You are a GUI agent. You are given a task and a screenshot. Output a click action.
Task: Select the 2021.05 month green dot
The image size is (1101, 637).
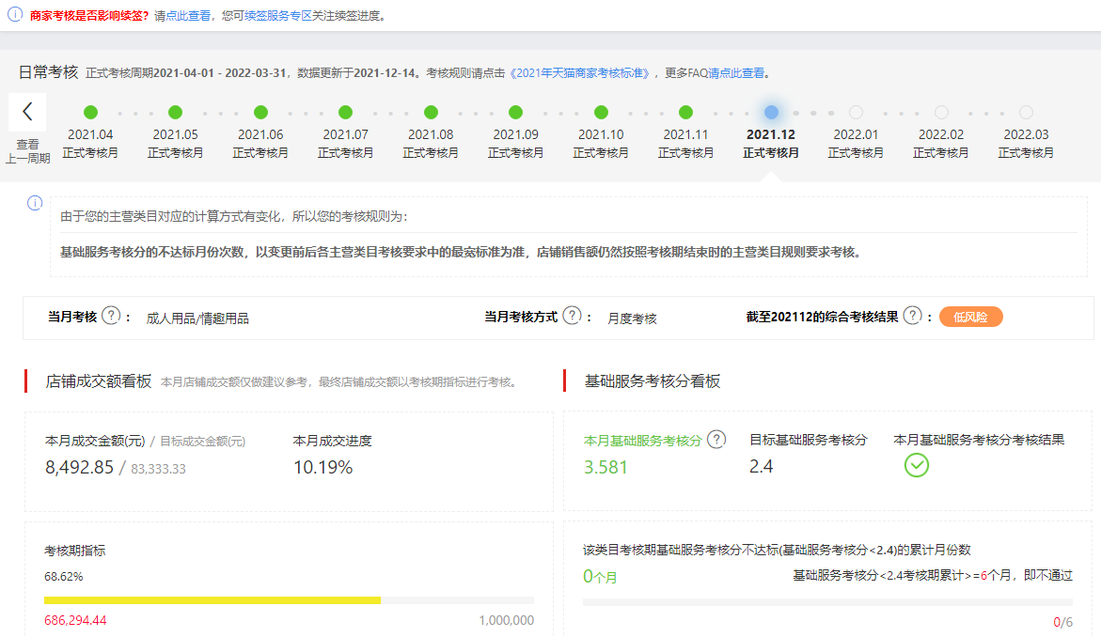pyautogui.click(x=176, y=112)
